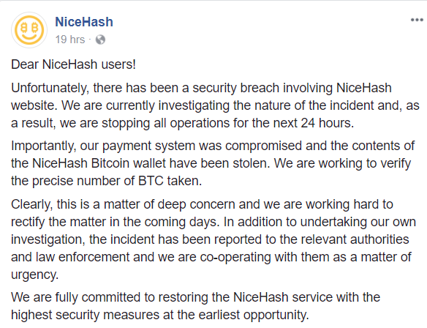Image resolution: width=427 pixels, height=328 pixels.
Task: Click the phrase "coming days" in the post
Action: 182,222
